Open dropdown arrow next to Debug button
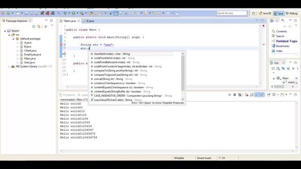 tap(69, 13)
